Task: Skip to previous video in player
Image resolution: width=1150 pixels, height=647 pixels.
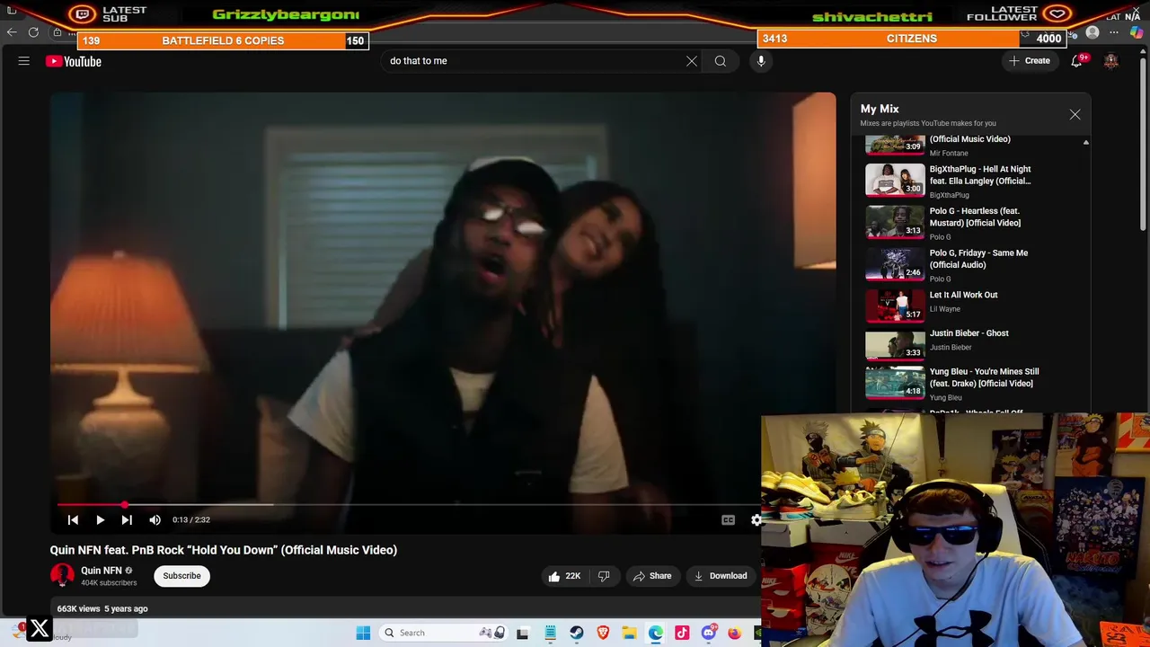Action: 73,519
